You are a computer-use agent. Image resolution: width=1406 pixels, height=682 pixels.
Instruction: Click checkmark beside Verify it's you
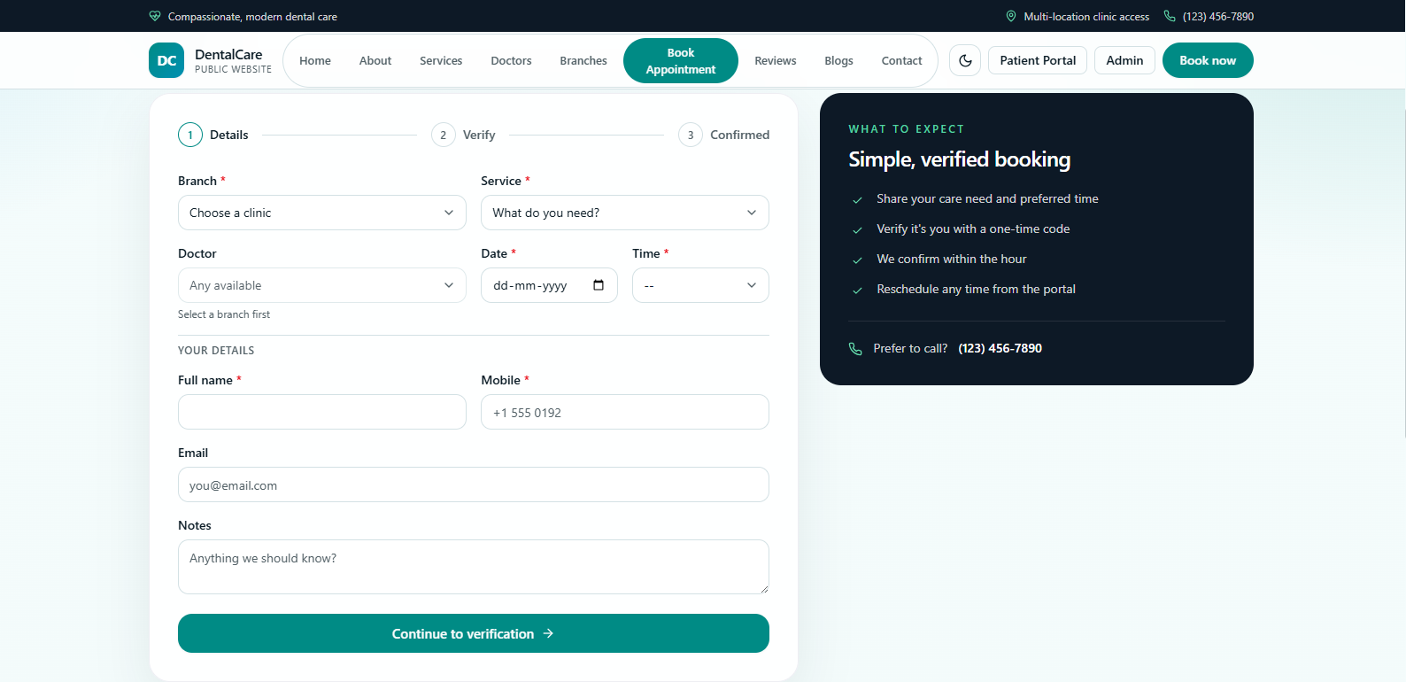click(x=857, y=229)
